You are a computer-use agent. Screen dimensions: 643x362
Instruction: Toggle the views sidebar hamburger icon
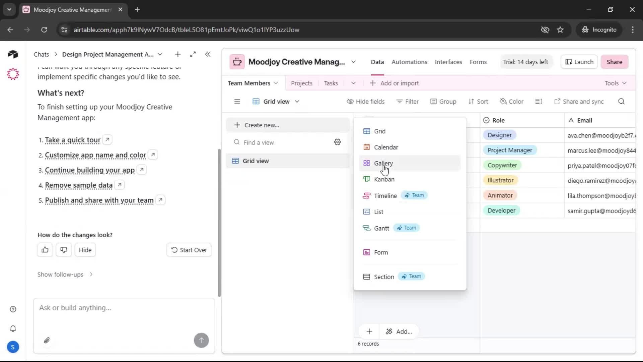237,102
